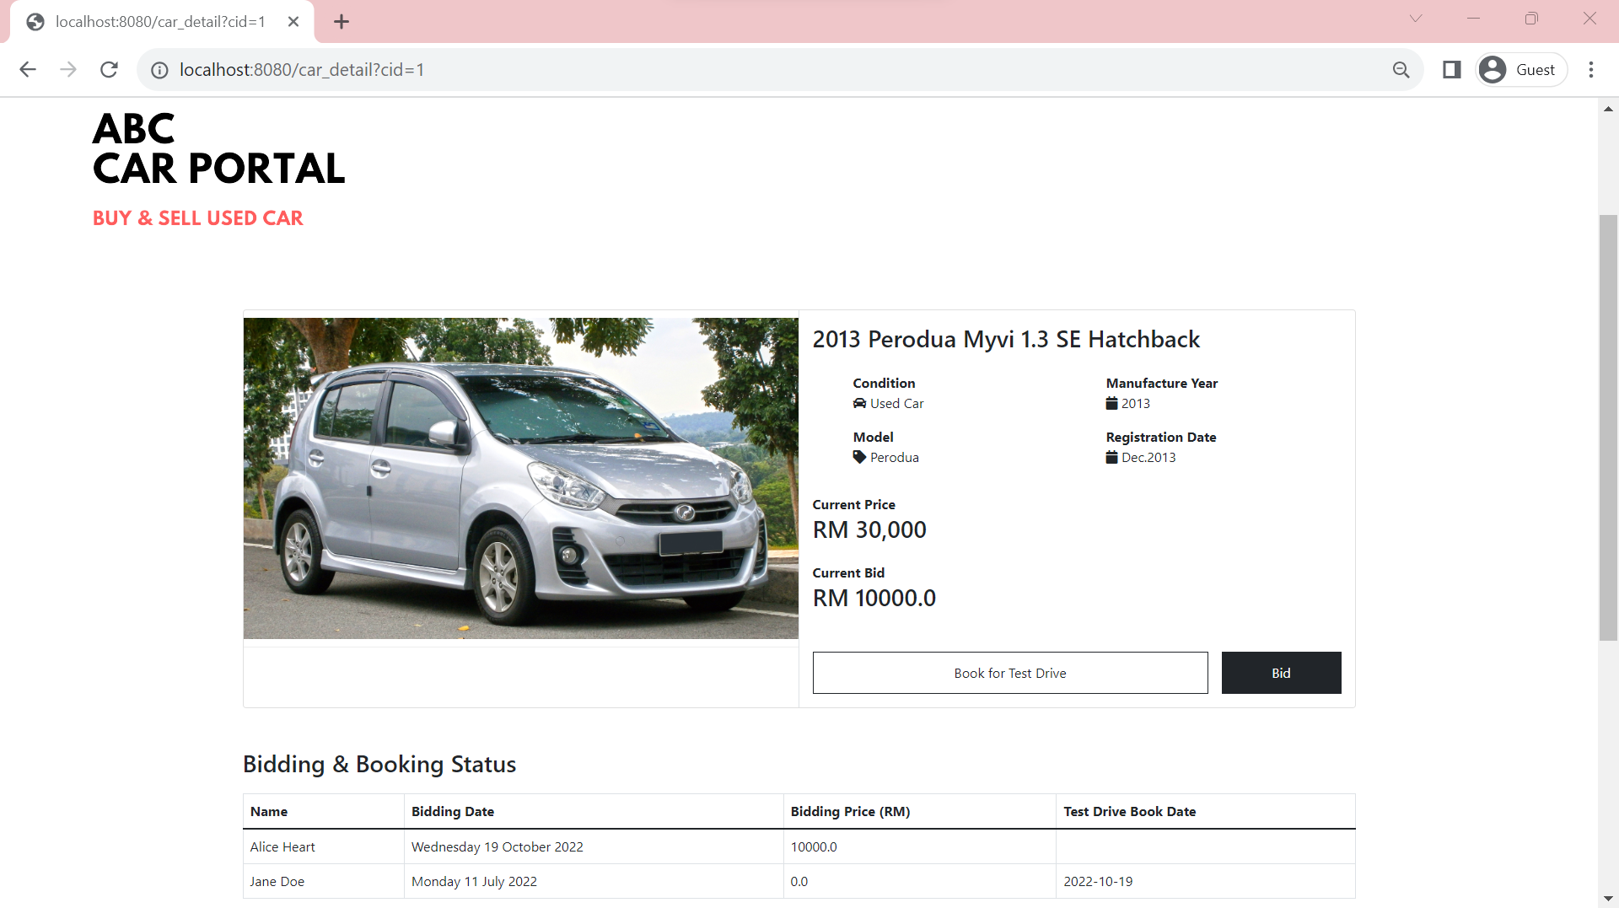
Task: Click the 2022-10-19 test drive date
Action: [x=1098, y=882]
